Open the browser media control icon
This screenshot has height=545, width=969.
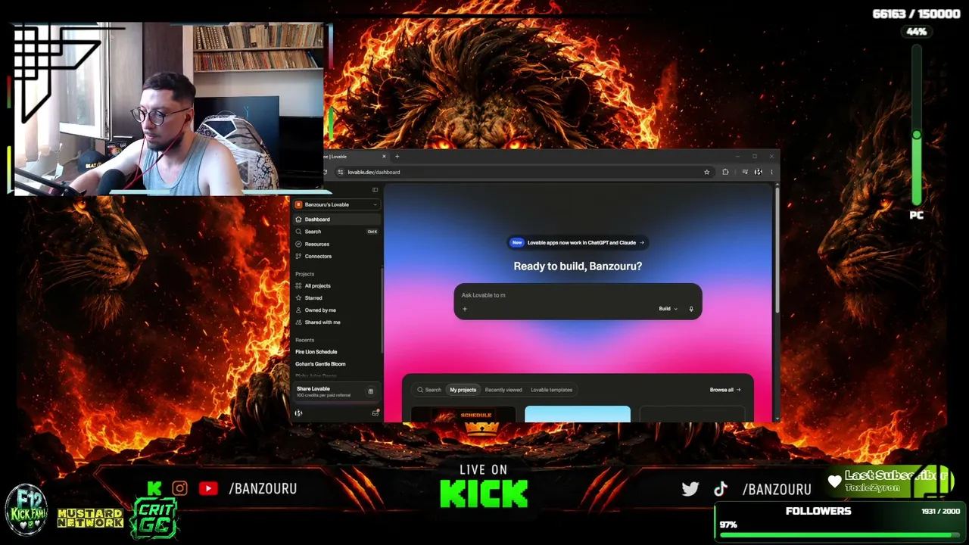click(745, 172)
